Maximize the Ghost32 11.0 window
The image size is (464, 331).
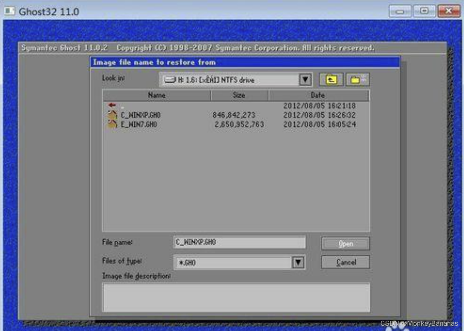(x=424, y=11)
